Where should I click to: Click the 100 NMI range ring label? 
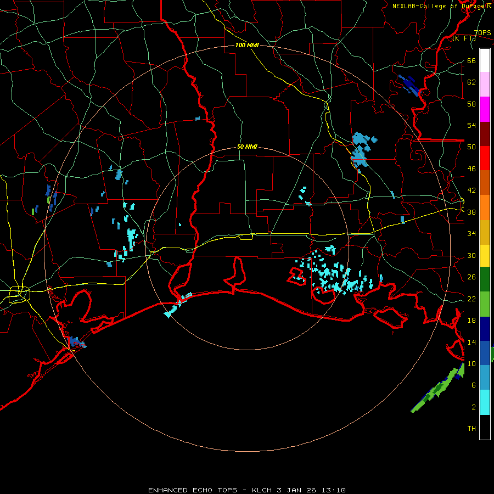(247, 45)
